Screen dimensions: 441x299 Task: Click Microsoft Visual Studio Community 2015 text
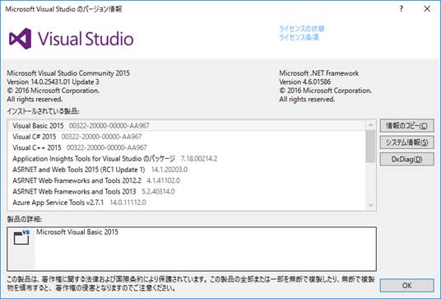coord(68,73)
